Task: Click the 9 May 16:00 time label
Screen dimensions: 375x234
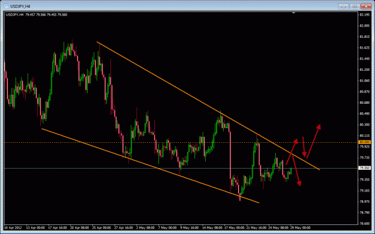Action: click(190, 228)
